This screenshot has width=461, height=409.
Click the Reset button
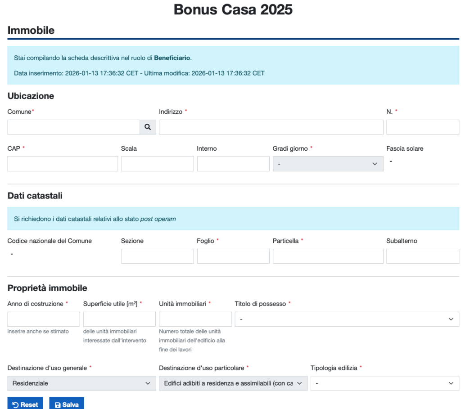[25, 405]
